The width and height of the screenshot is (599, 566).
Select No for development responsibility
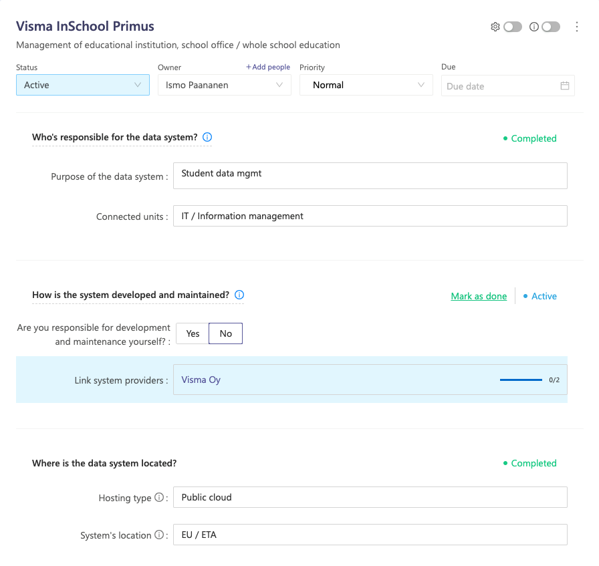225,333
